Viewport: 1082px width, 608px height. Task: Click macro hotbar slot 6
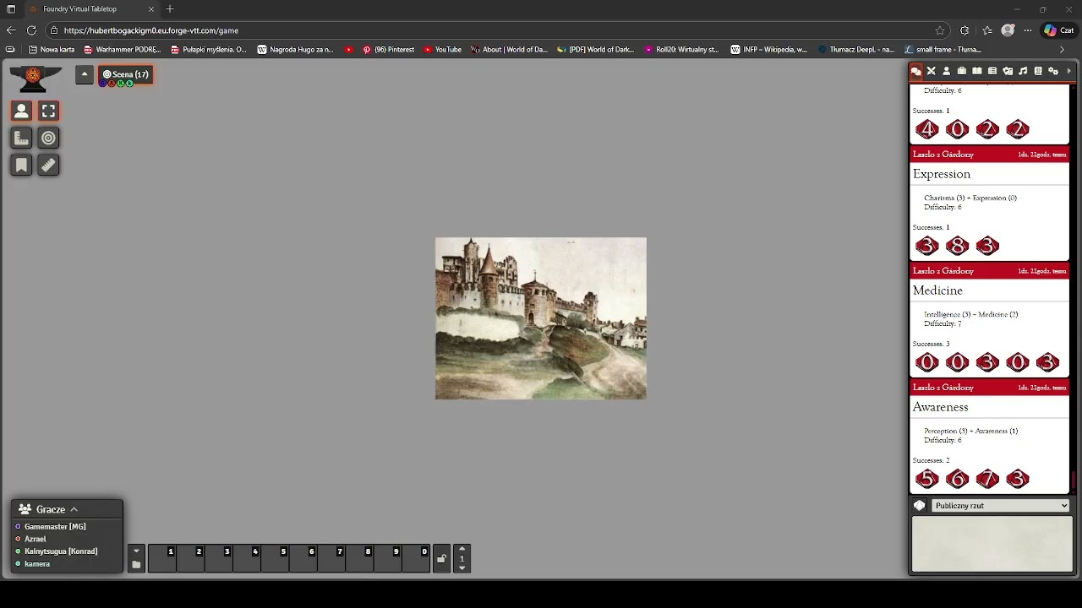pyautogui.click(x=303, y=558)
